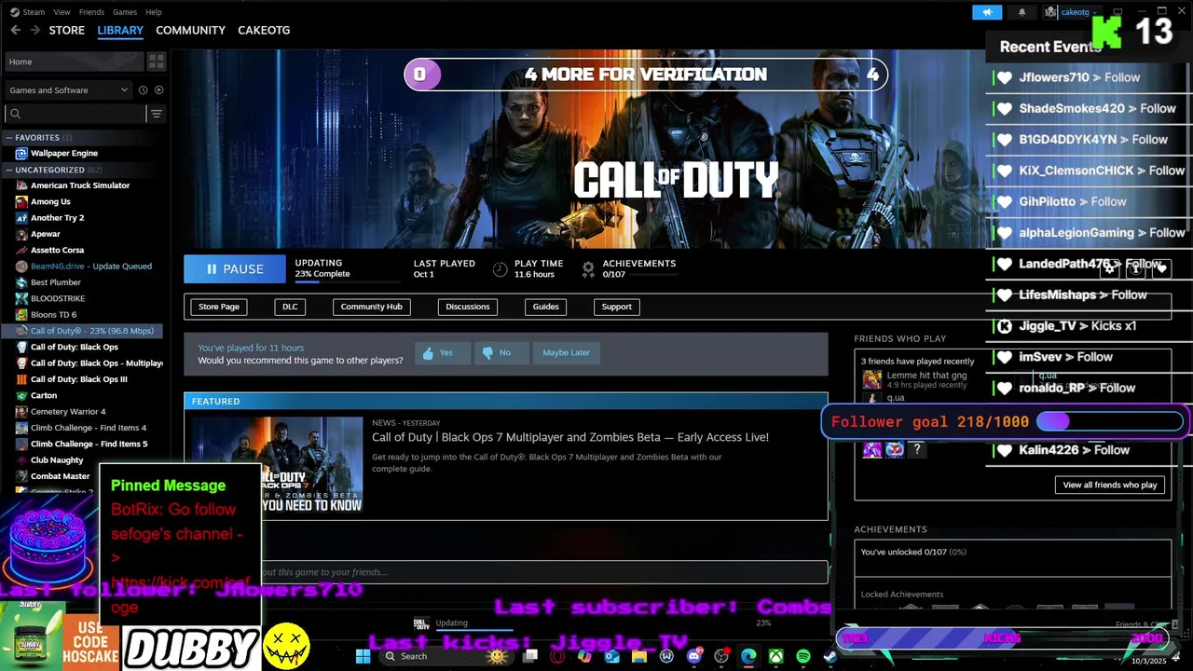Open the Call of Duty Store Page
The width and height of the screenshot is (1193, 671).
click(219, 307)
